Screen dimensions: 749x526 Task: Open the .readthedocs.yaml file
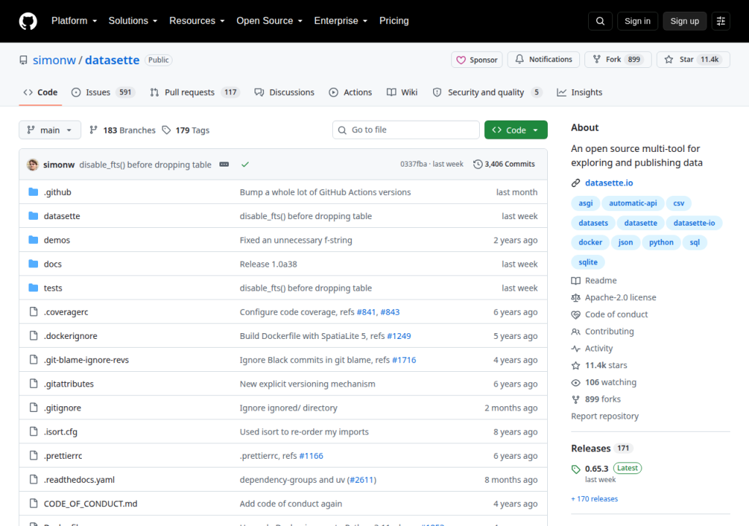coord(79,480)
